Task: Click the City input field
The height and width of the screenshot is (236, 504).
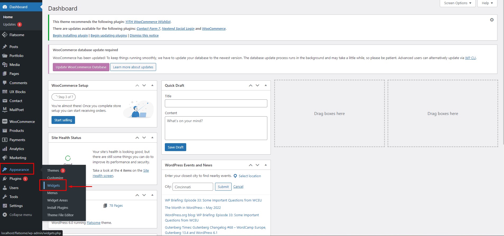Action: (193, 187)
